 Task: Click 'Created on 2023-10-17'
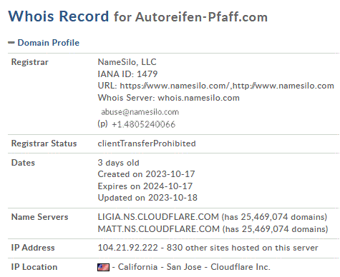146,174
